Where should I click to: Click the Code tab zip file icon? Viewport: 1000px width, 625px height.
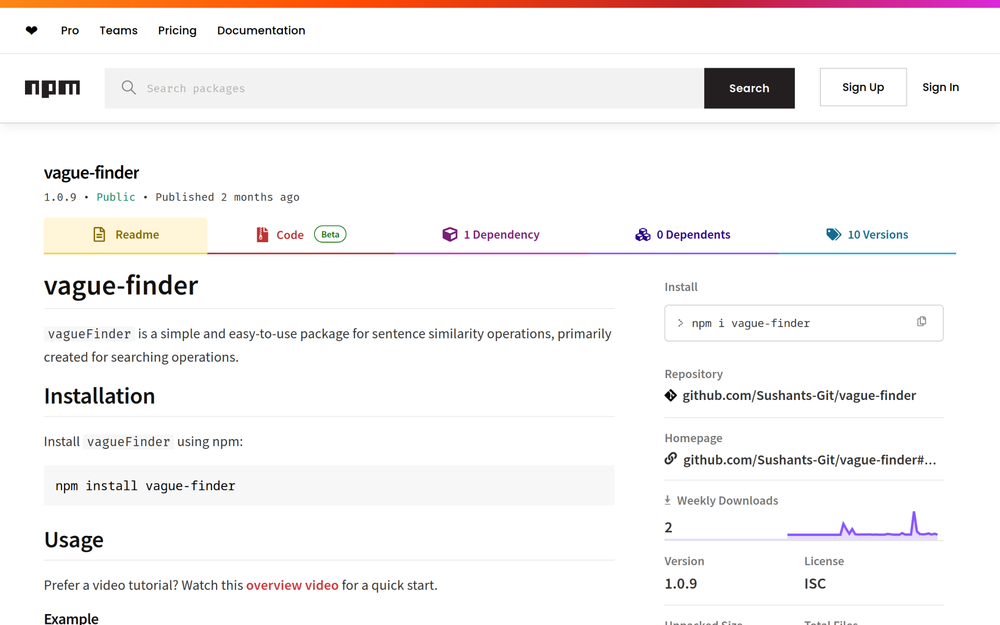(x=262, y=235)
